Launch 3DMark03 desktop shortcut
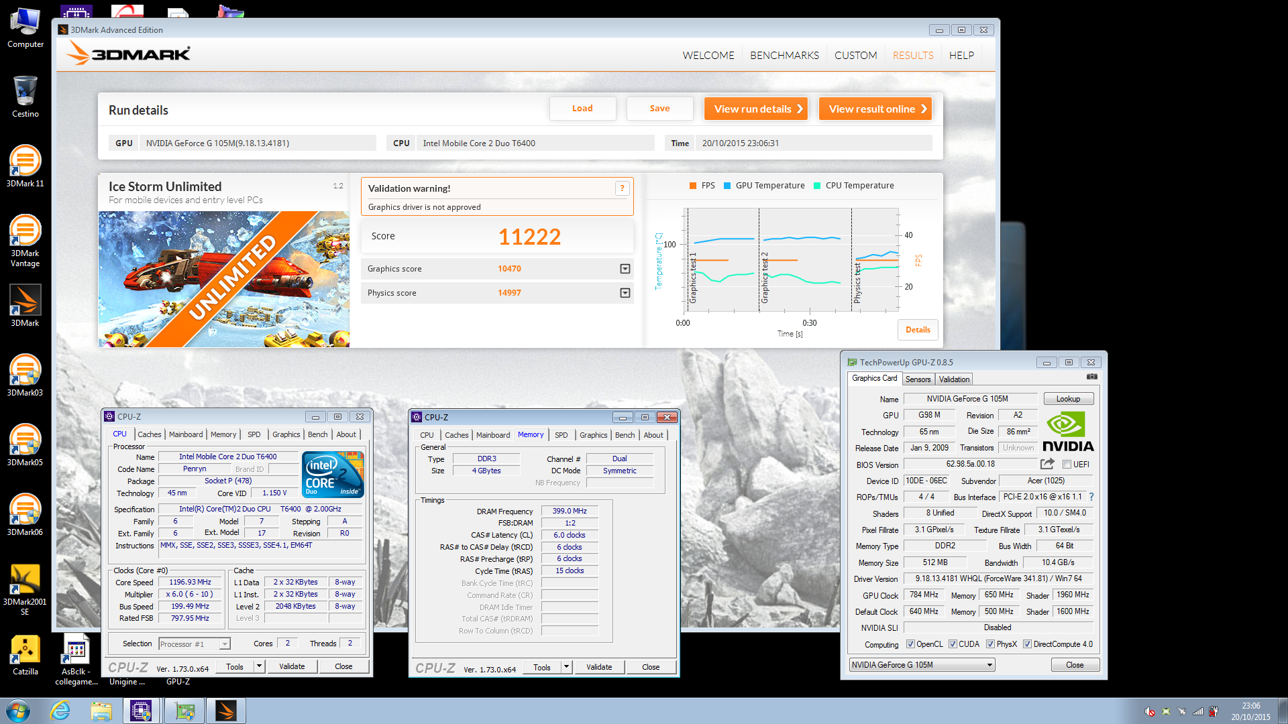The height and width of the screenshot is (724, 1288). pos(25,375)
